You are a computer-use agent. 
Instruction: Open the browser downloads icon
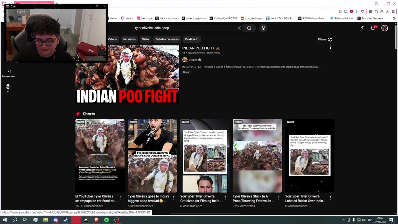click(x=387, y=12)
